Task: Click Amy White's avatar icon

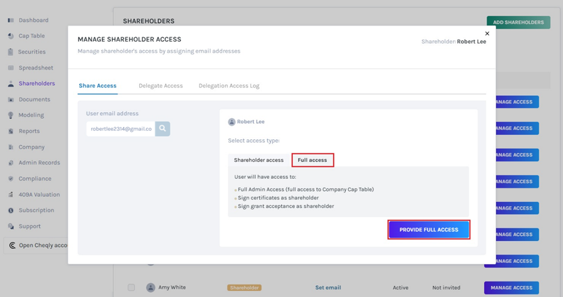Action: pos(151,287)
